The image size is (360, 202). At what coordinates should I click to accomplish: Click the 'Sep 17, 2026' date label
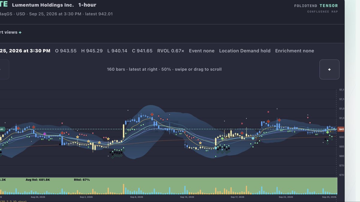[x=237, y=197]
